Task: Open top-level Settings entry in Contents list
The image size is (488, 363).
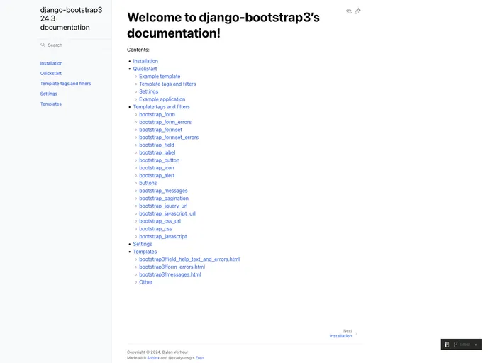Action: (143, 244)
